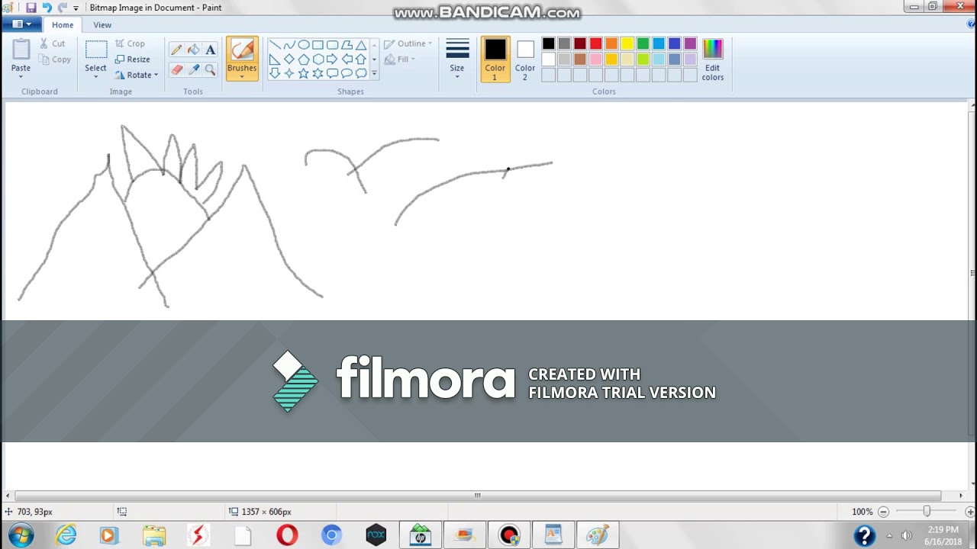Open the Customize Quick Access Toolbar arrow

pyautogui.click(x=76, y=8)
